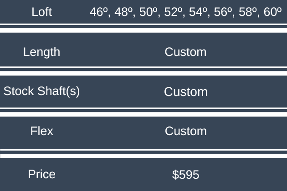287x191 pixels.
Task: Click the Length row label
Action: click(x=41, y=52)
